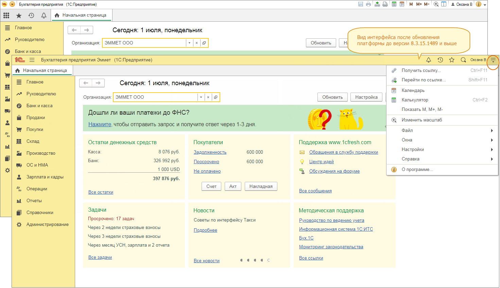The width and height of the screenshot is (500, 288).
Task: Open the service menu icon circled at top right
Action: [x=493, y=61]
